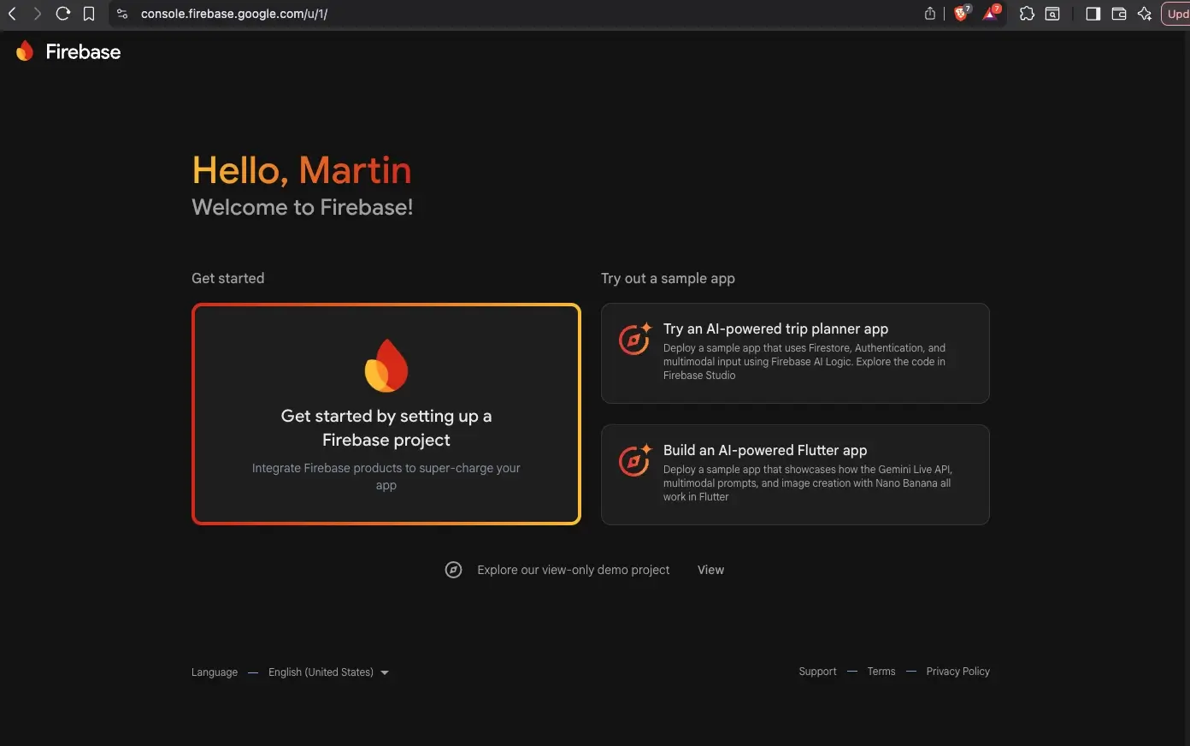Click the demo project explore icon
1190x746 pixels.
coord(453,569)
